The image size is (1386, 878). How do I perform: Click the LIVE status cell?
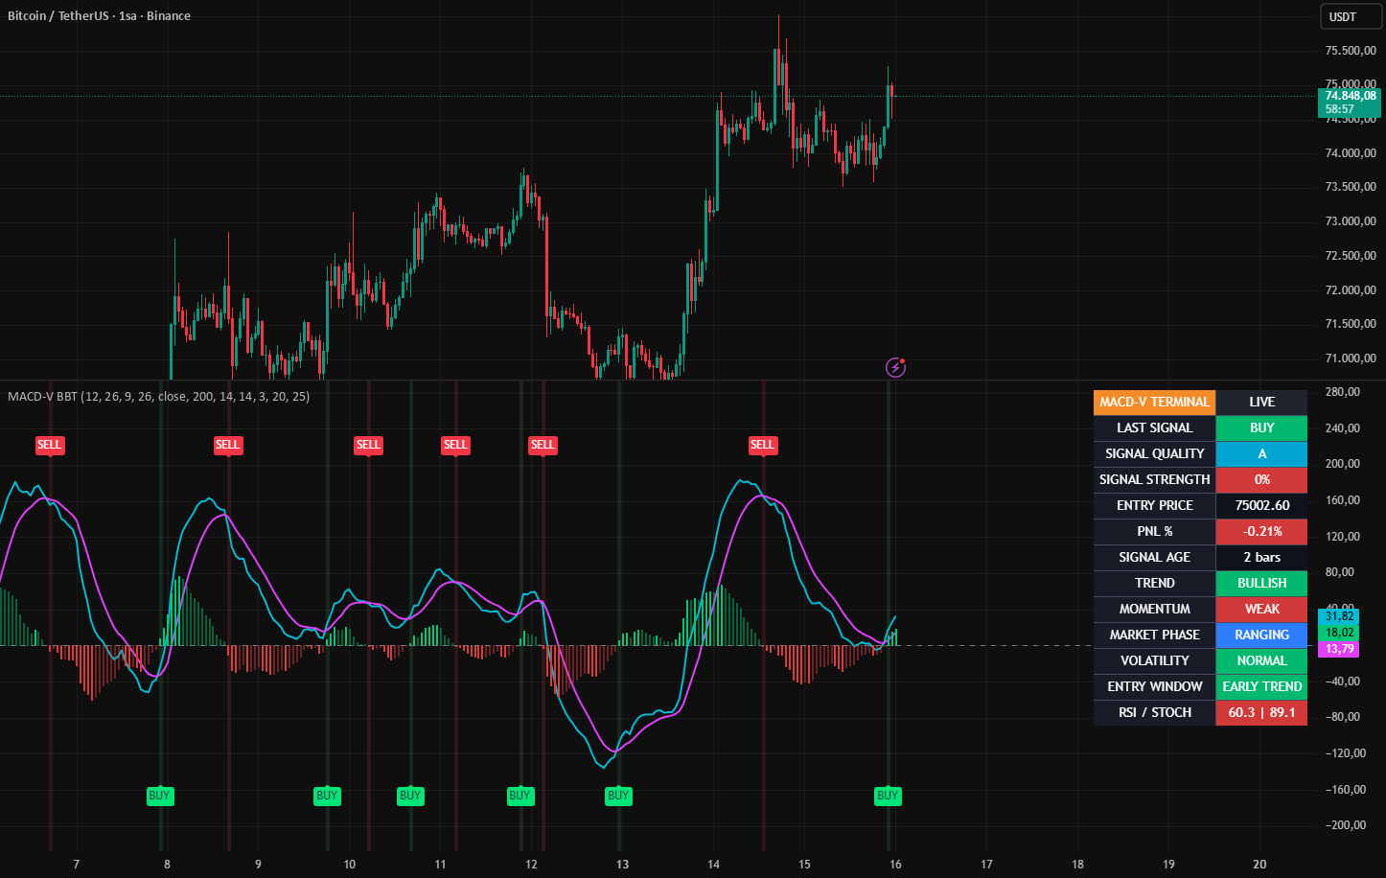(1261, 403)
